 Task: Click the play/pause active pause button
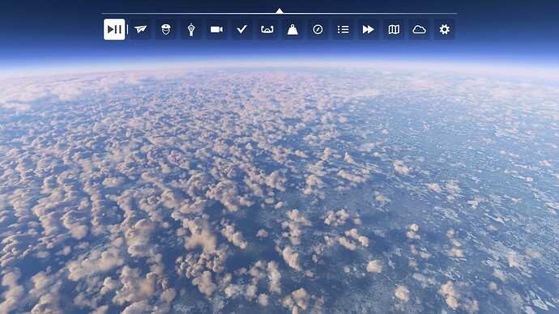coord(114,29)
